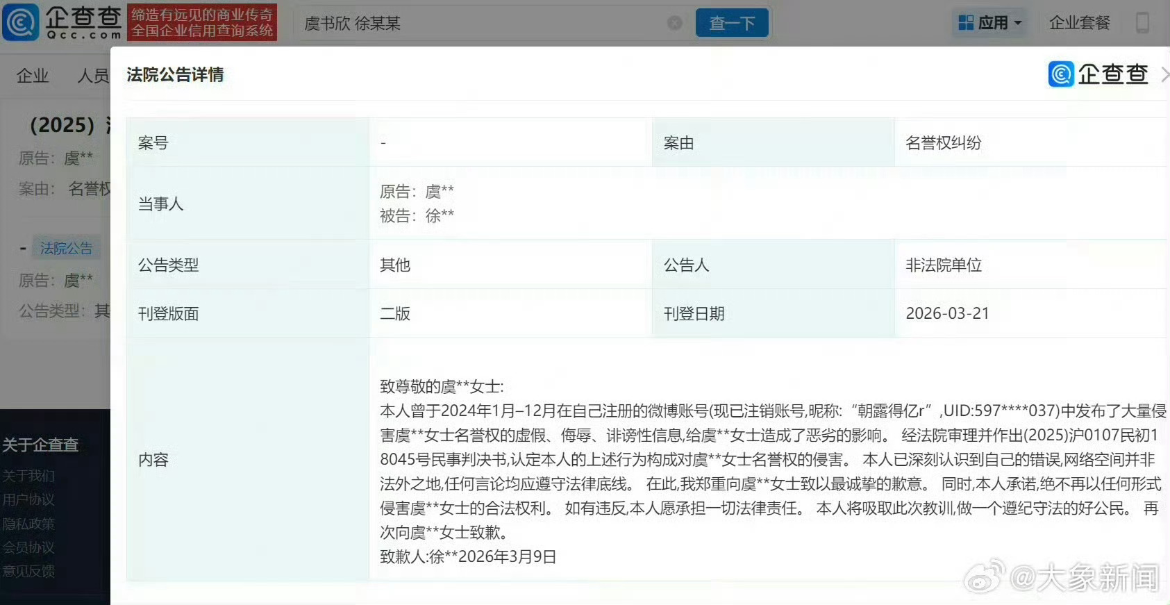The width and height of the screenshot is (1170, 605).
Task: Click the defendant line 被告: 徐**
Action: click(x=417, y=216)
